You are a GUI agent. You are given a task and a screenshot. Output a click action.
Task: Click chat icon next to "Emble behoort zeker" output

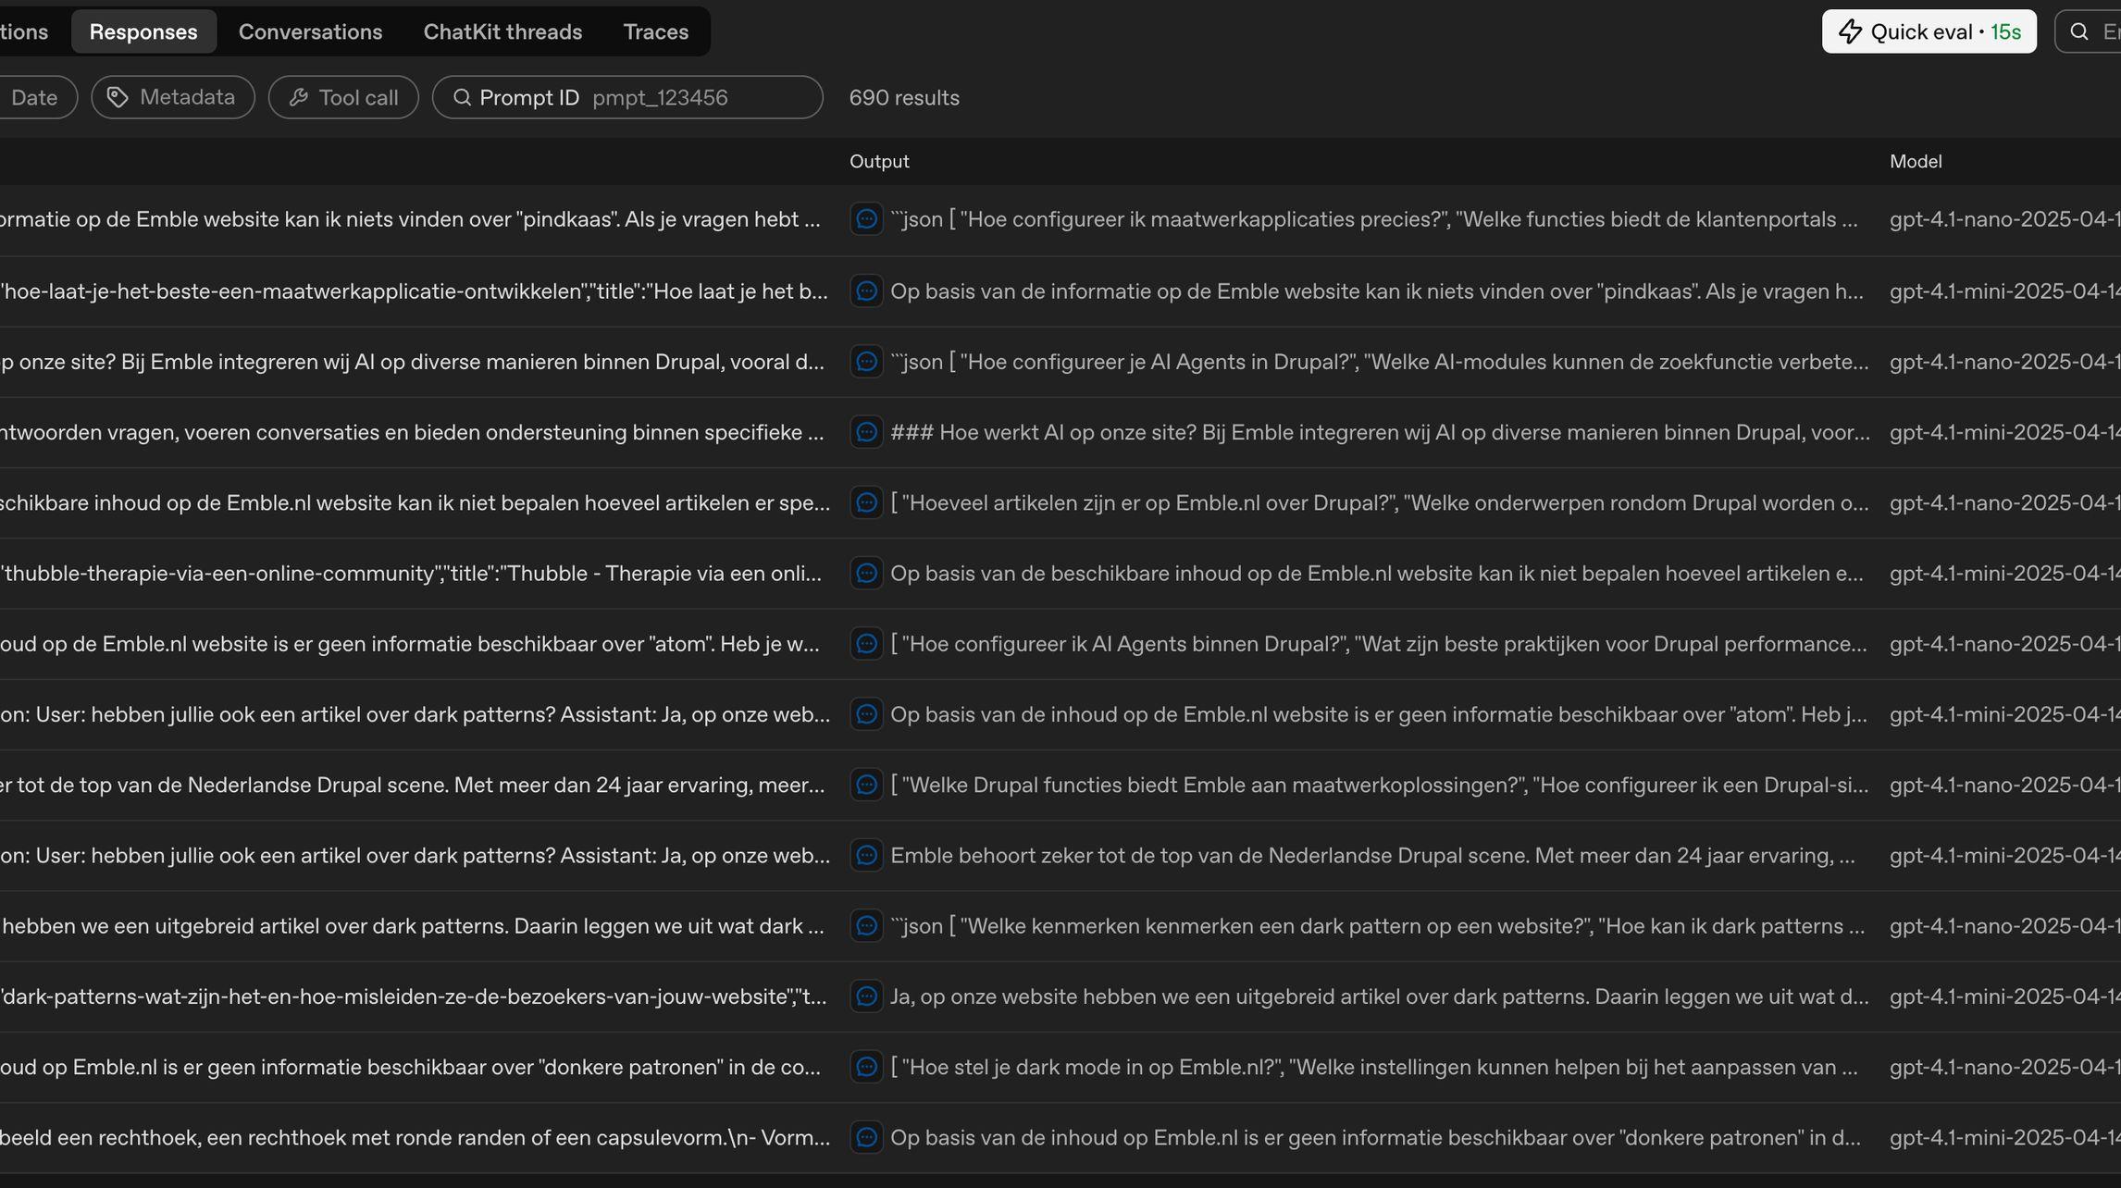click(866, 855)
